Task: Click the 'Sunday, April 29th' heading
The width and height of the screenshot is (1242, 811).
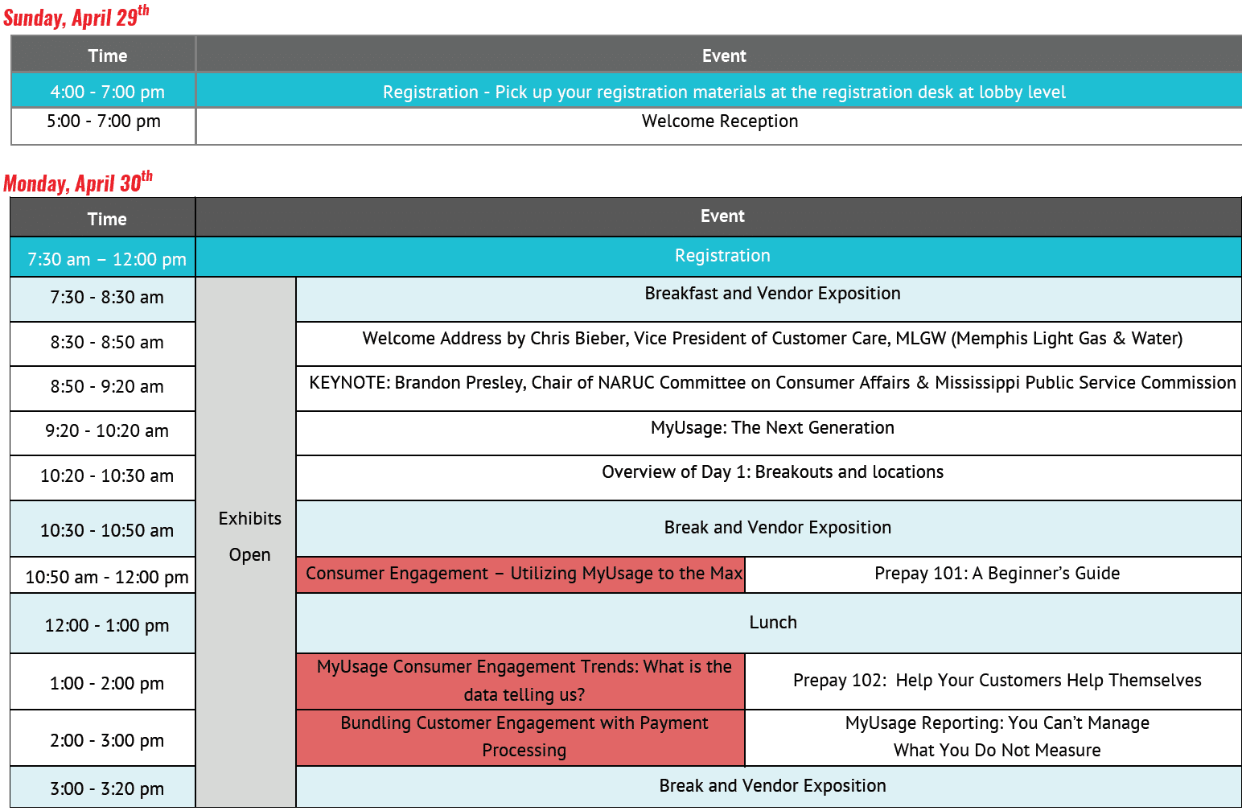Action: click(76, 16)
